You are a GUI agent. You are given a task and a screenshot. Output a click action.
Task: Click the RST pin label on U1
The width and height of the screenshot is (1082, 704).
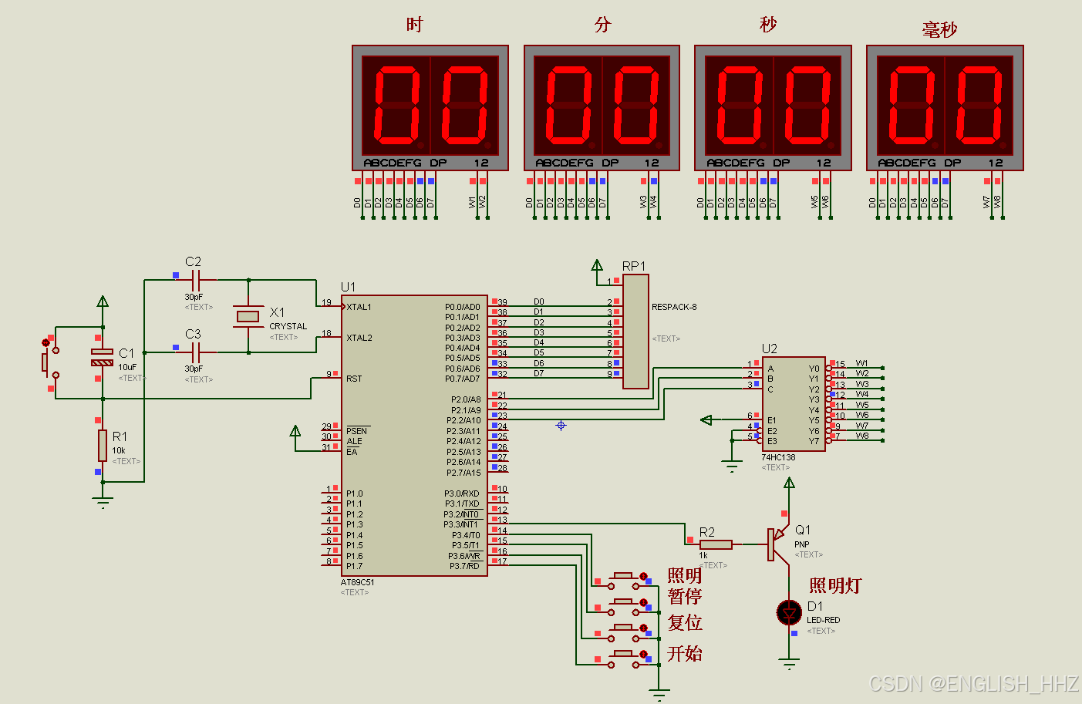tap(354, 379)
